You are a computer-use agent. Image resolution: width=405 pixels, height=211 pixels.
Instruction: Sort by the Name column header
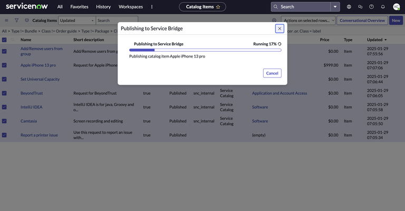[26, 40]
